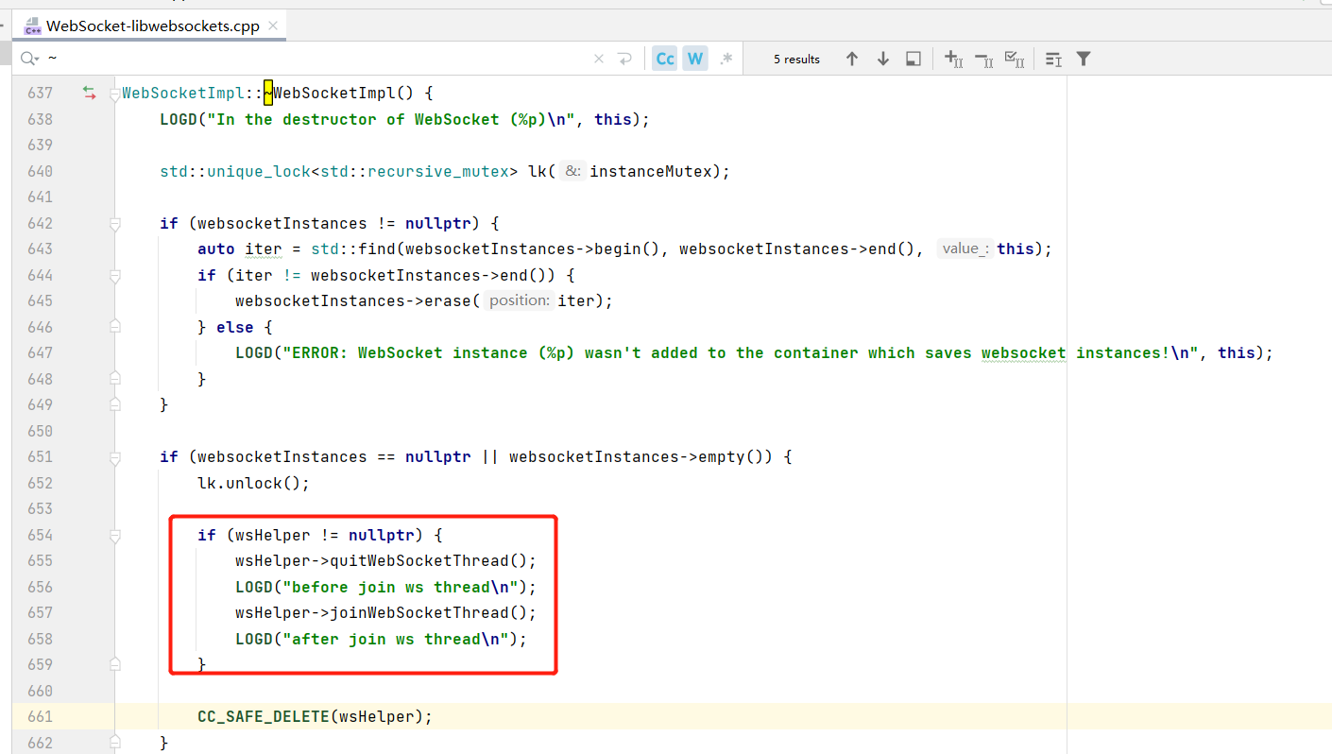Image resolution: width=1332 pixels, height=754 pixels.
Task: Collapse the code fold at line 654
Action: (114, 534)
